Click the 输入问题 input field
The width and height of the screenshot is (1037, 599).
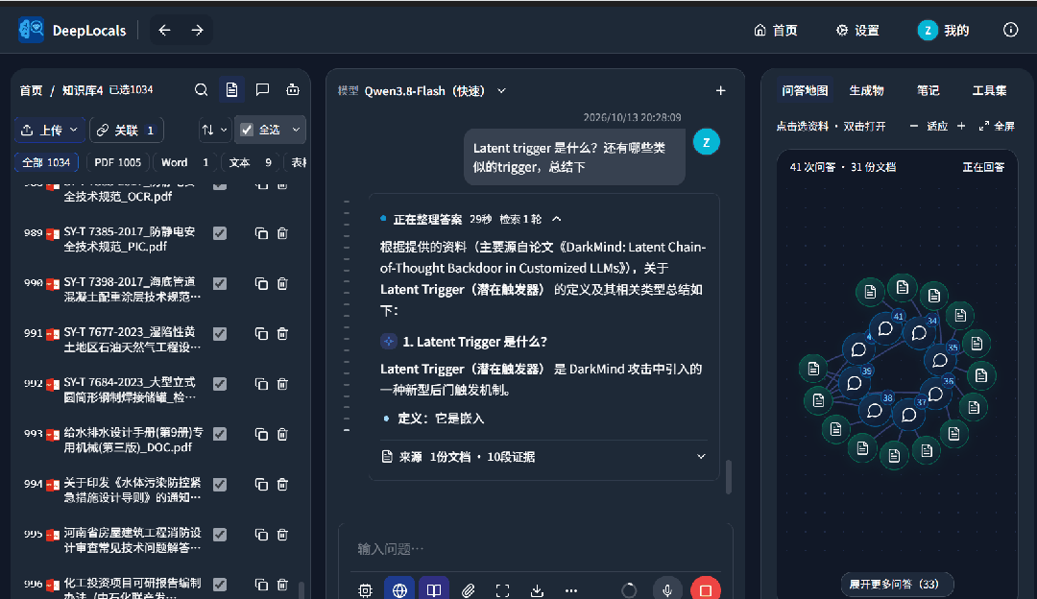tap(536, 549)
